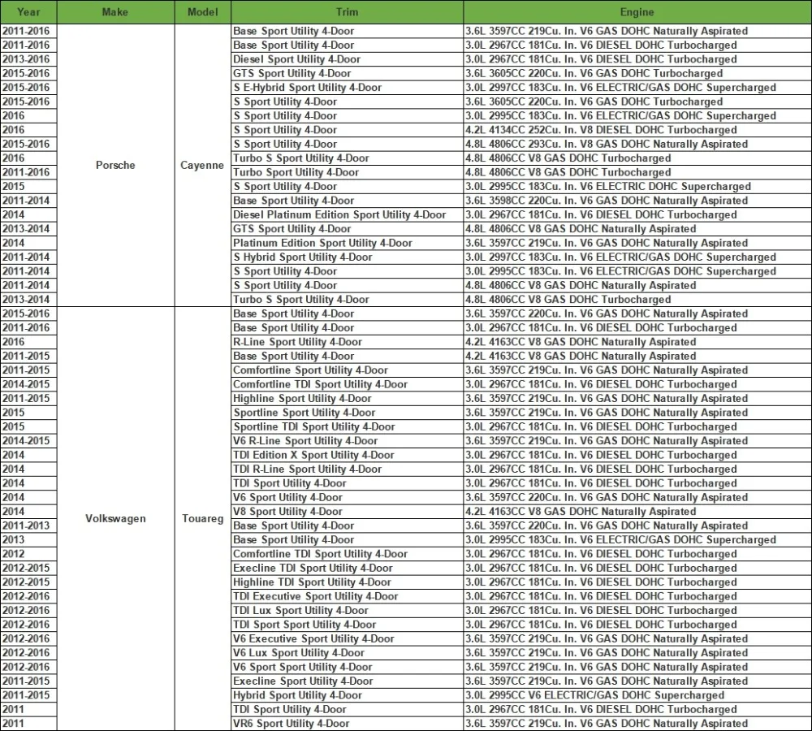Screen dimensions: 812x731
Task: Select year cell of VR6 row
Action: 28,723
